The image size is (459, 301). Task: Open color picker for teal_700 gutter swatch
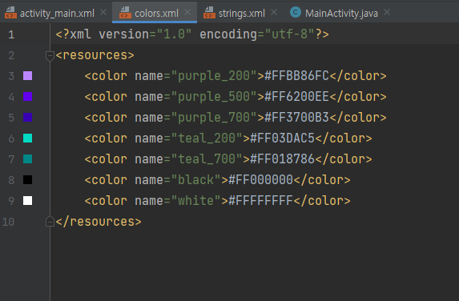[x=27, y=159]
